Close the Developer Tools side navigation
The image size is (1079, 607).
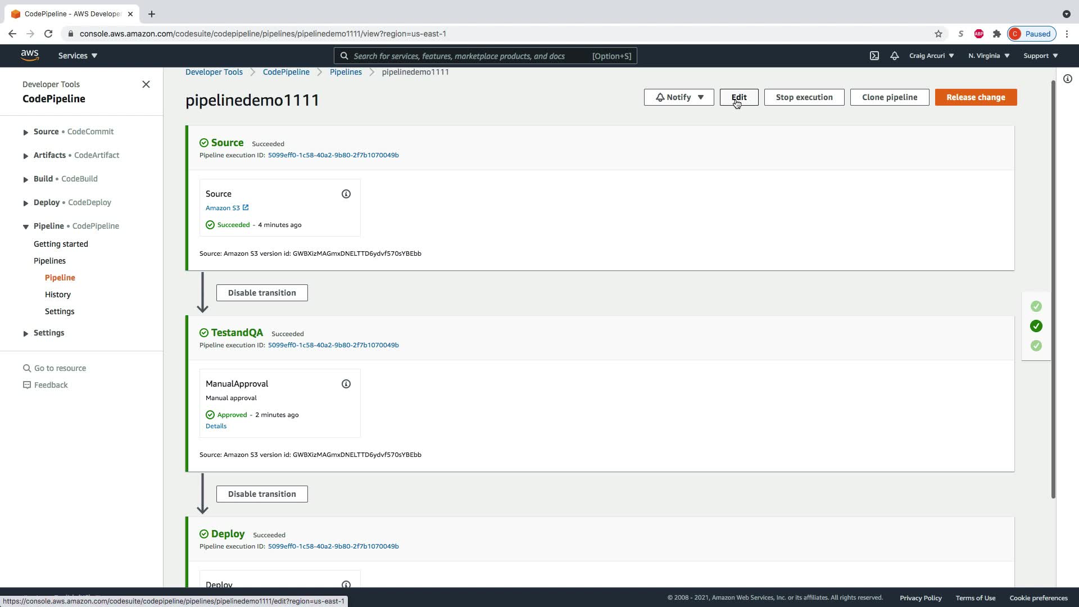[x=146, y=84]
